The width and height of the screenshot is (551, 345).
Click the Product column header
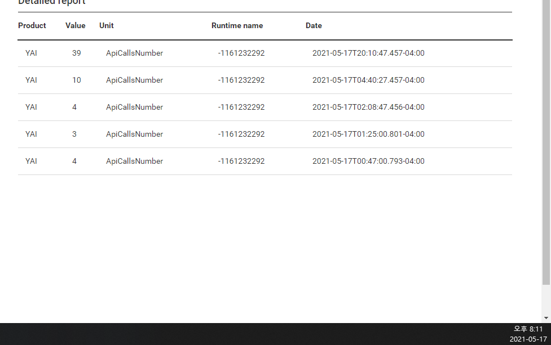[32, 25]
